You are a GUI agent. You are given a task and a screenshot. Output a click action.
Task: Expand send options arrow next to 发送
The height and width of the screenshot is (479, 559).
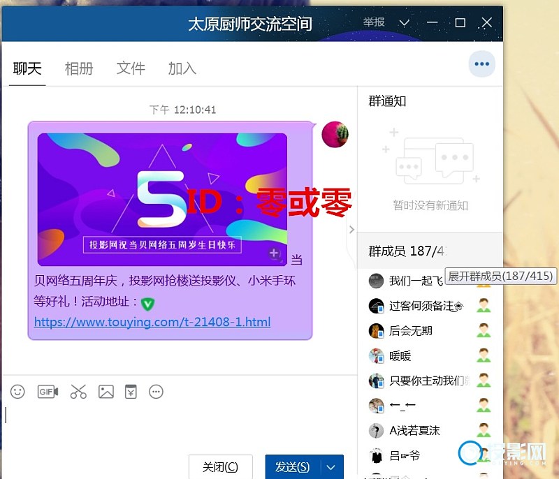tap(331, 467)
